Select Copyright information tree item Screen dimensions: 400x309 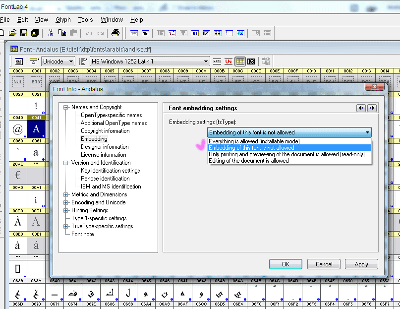click(105, 131)
